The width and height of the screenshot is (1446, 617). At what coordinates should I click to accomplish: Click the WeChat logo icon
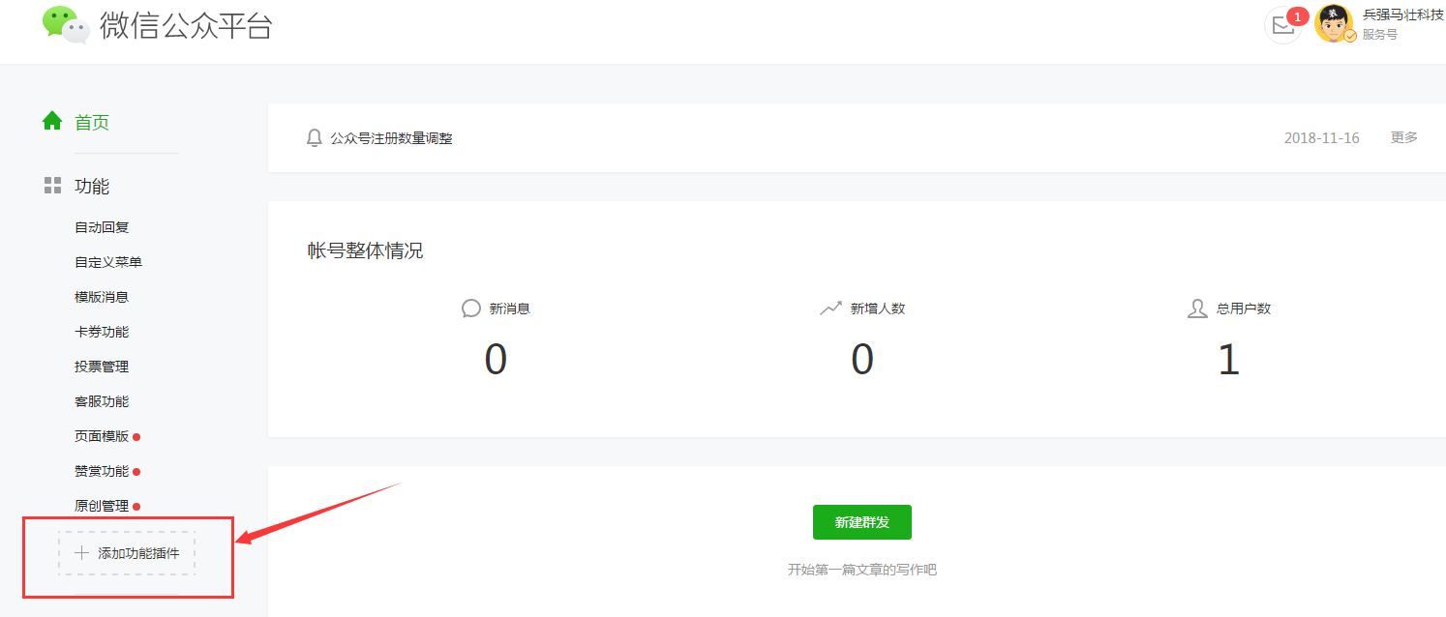pyautogui.click(x=66, y=25)
